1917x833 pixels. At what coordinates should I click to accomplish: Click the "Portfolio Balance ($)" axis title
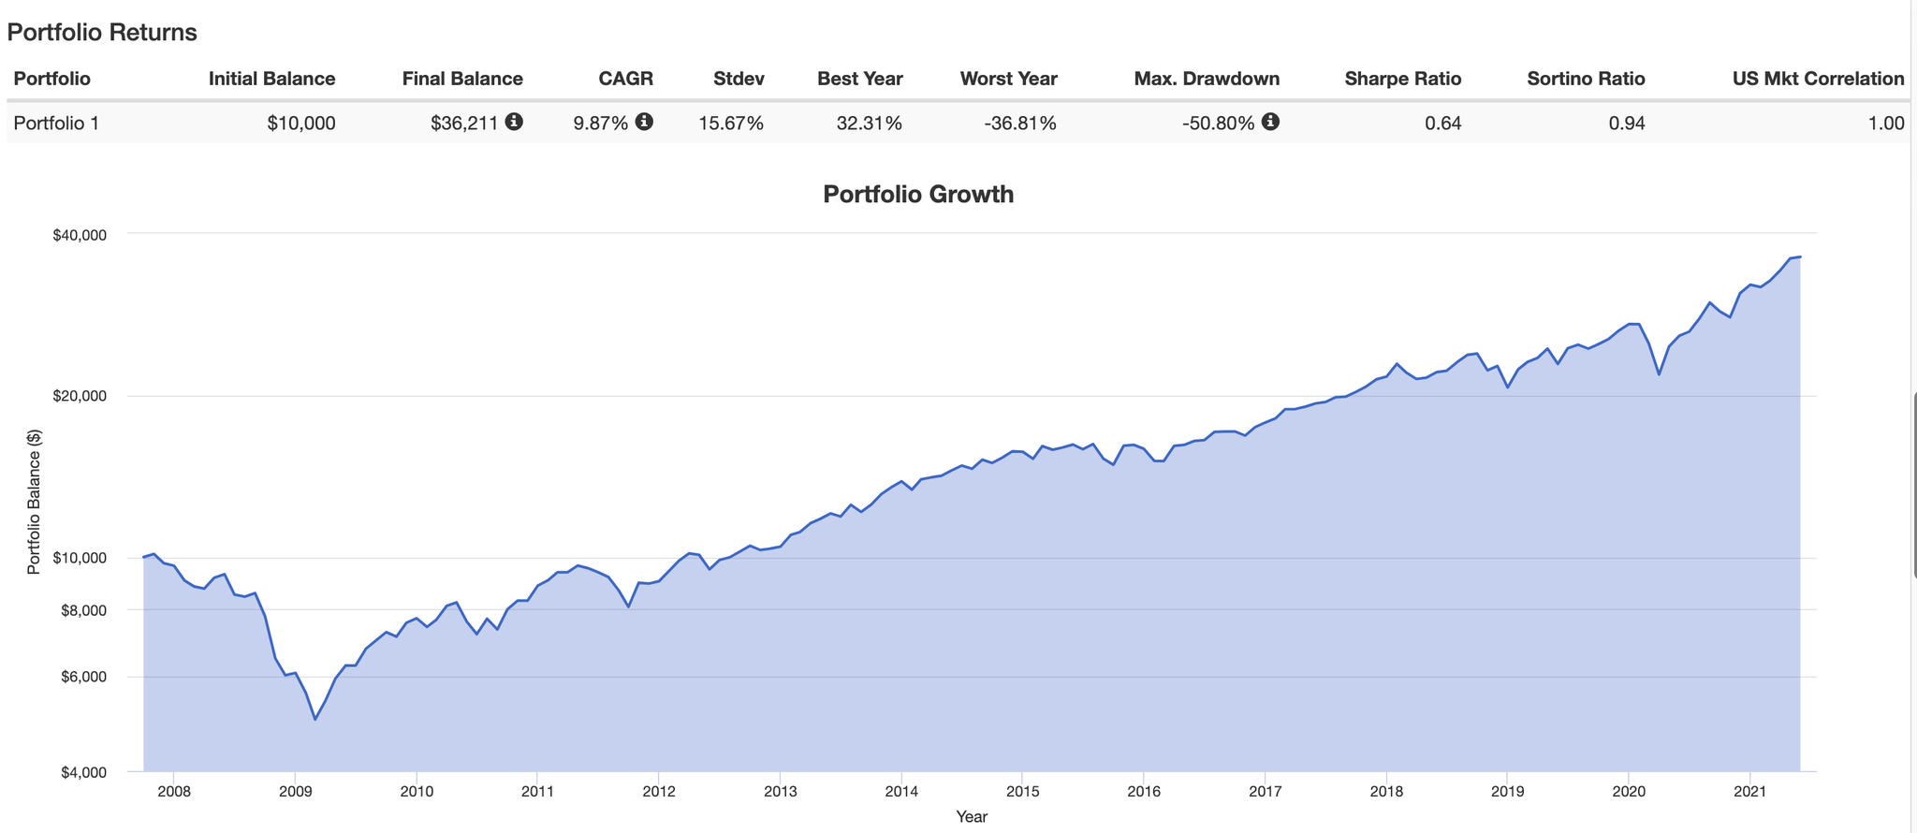[34, 502]
